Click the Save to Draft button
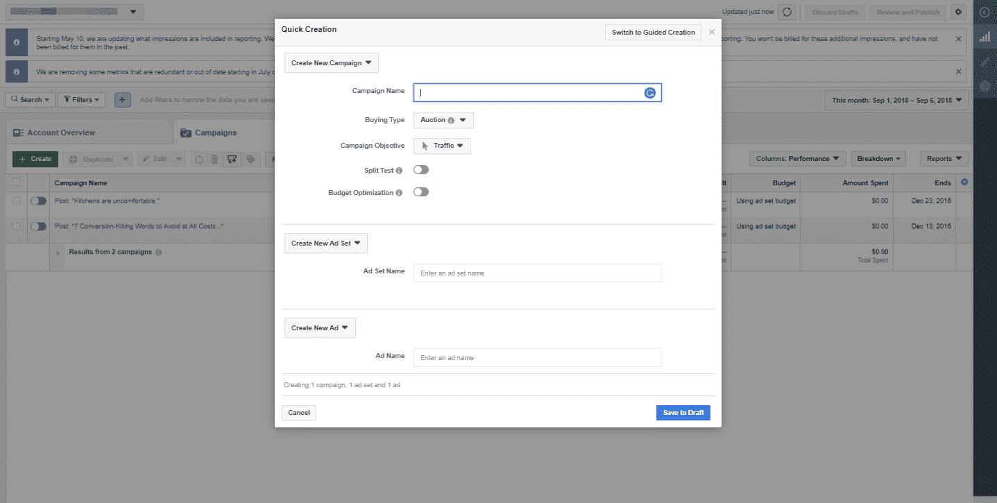This screenshot has width=997, height=503. 683,413
